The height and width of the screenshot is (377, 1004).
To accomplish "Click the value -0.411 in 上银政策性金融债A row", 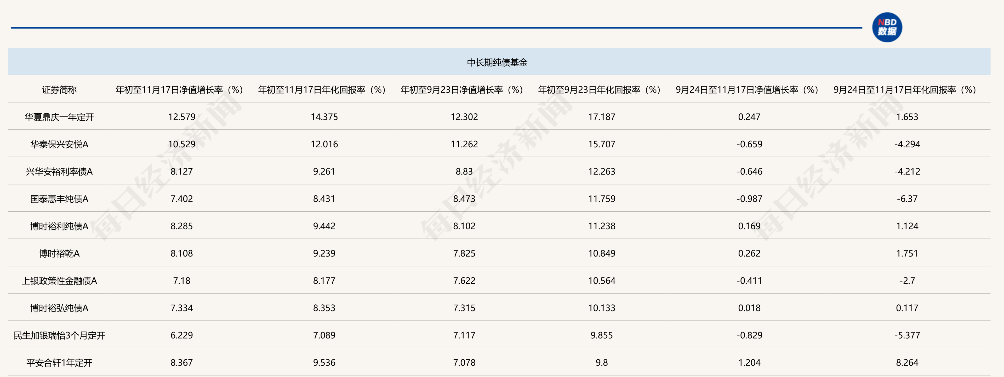I will coord(749,280).
